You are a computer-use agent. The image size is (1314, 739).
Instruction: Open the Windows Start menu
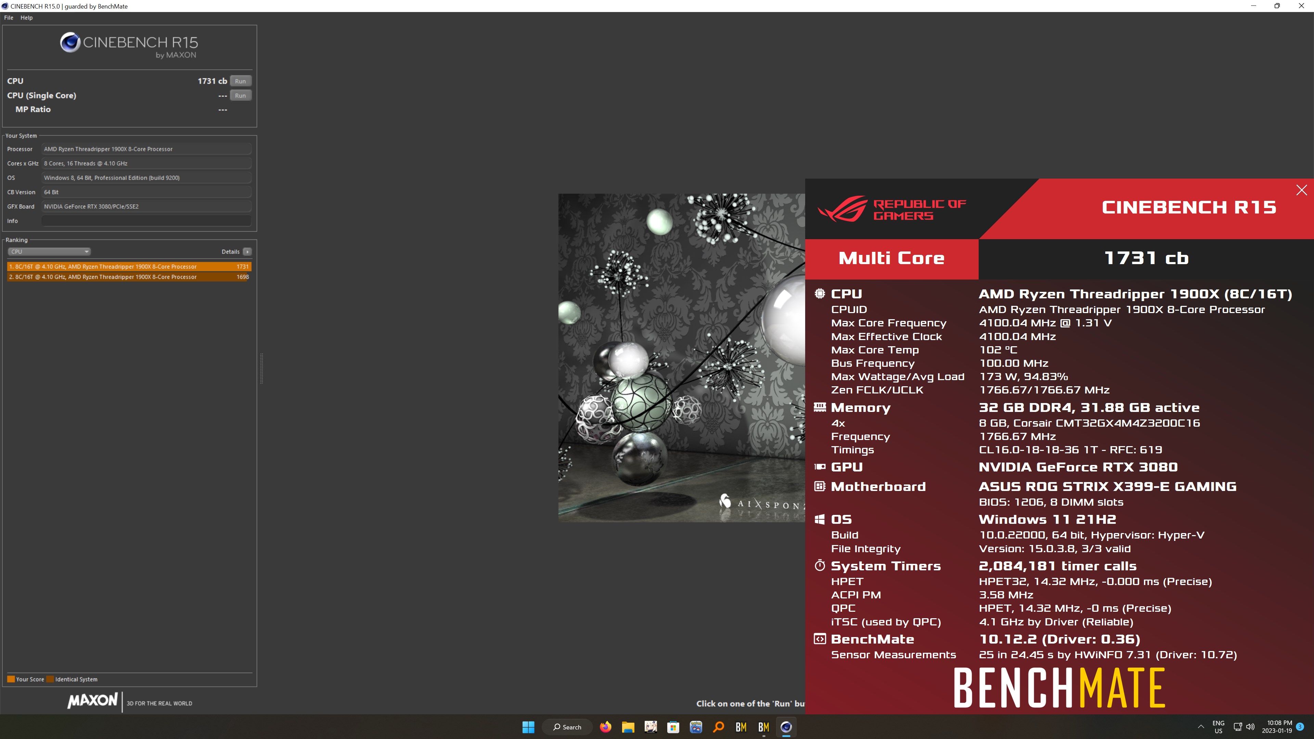528,727
